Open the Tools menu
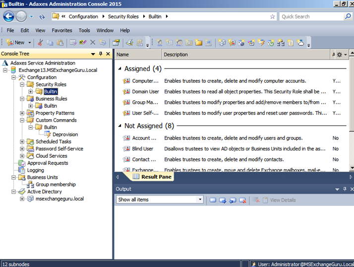The height and width of the screenshot is (267, 354). (x=84, y=30)
